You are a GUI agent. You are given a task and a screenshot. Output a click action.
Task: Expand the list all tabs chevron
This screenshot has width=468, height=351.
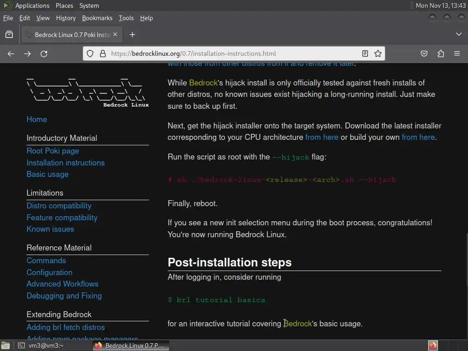coord(459,34)
